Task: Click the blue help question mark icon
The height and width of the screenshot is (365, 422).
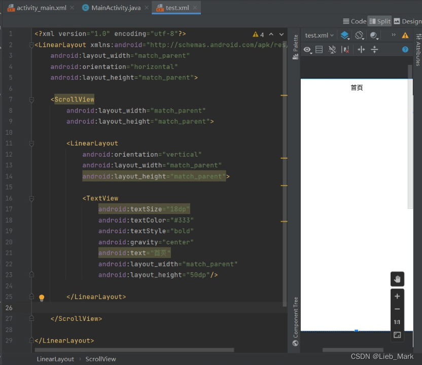Action: 405,49
